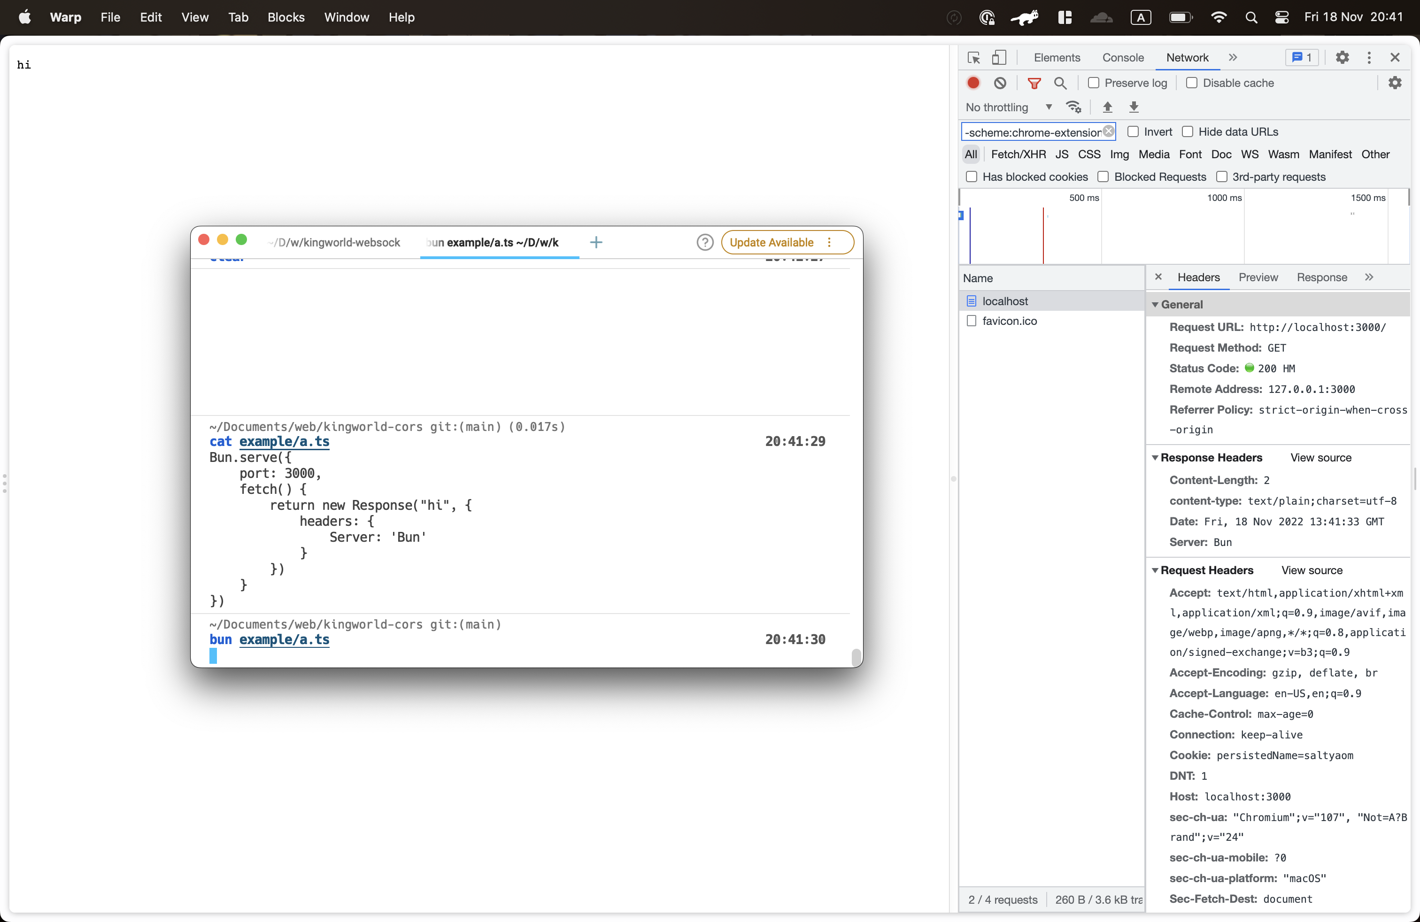Check Has blocked cookies
The height and width of the screenshot is (922, 1420).
(972, 177)
